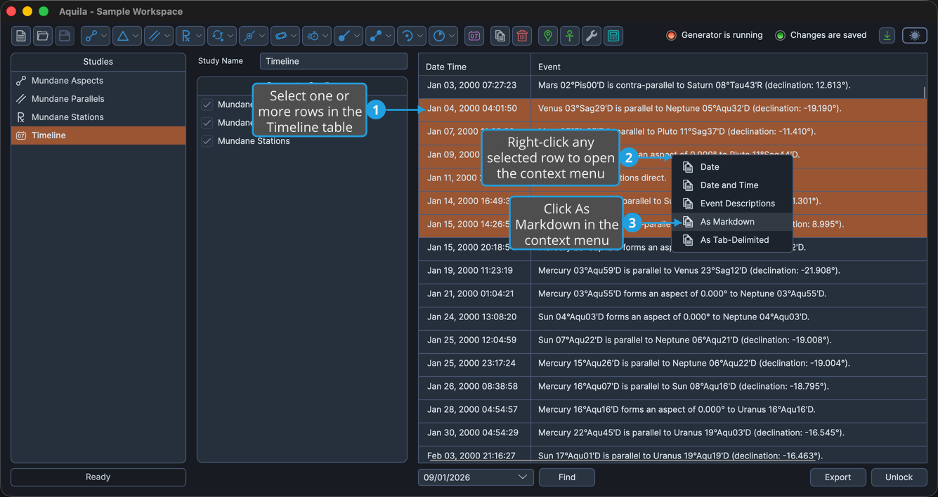Click the open folder icon
Image resolution: width=938 pixels, height=497 pixels.
point(43,36)
